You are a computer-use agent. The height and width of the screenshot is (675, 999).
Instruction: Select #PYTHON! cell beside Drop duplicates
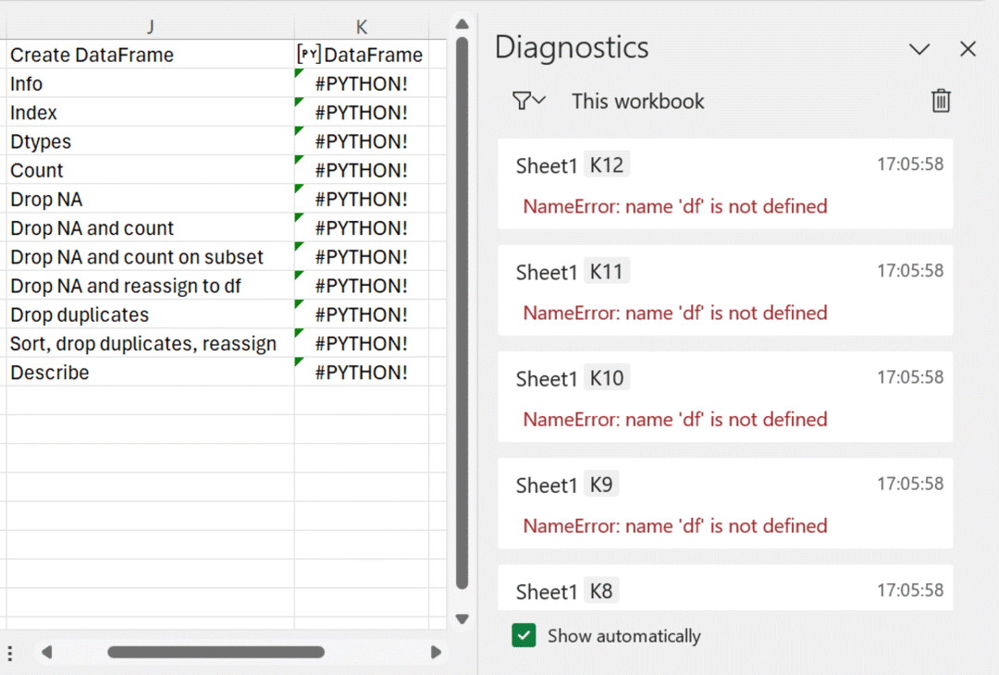pos(362,314)
